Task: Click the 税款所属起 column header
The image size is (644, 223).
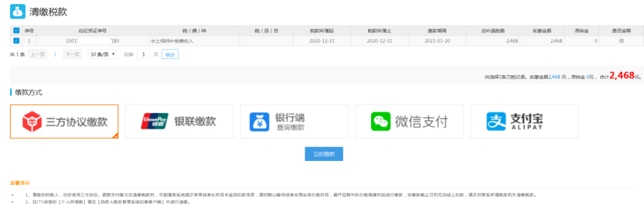Action: (x=321, y=31)
